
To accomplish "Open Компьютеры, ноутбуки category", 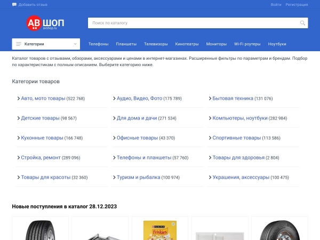I will 240,118.
